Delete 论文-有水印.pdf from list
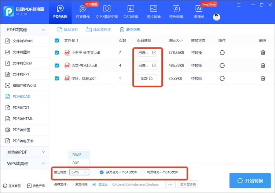 [263, 65]
